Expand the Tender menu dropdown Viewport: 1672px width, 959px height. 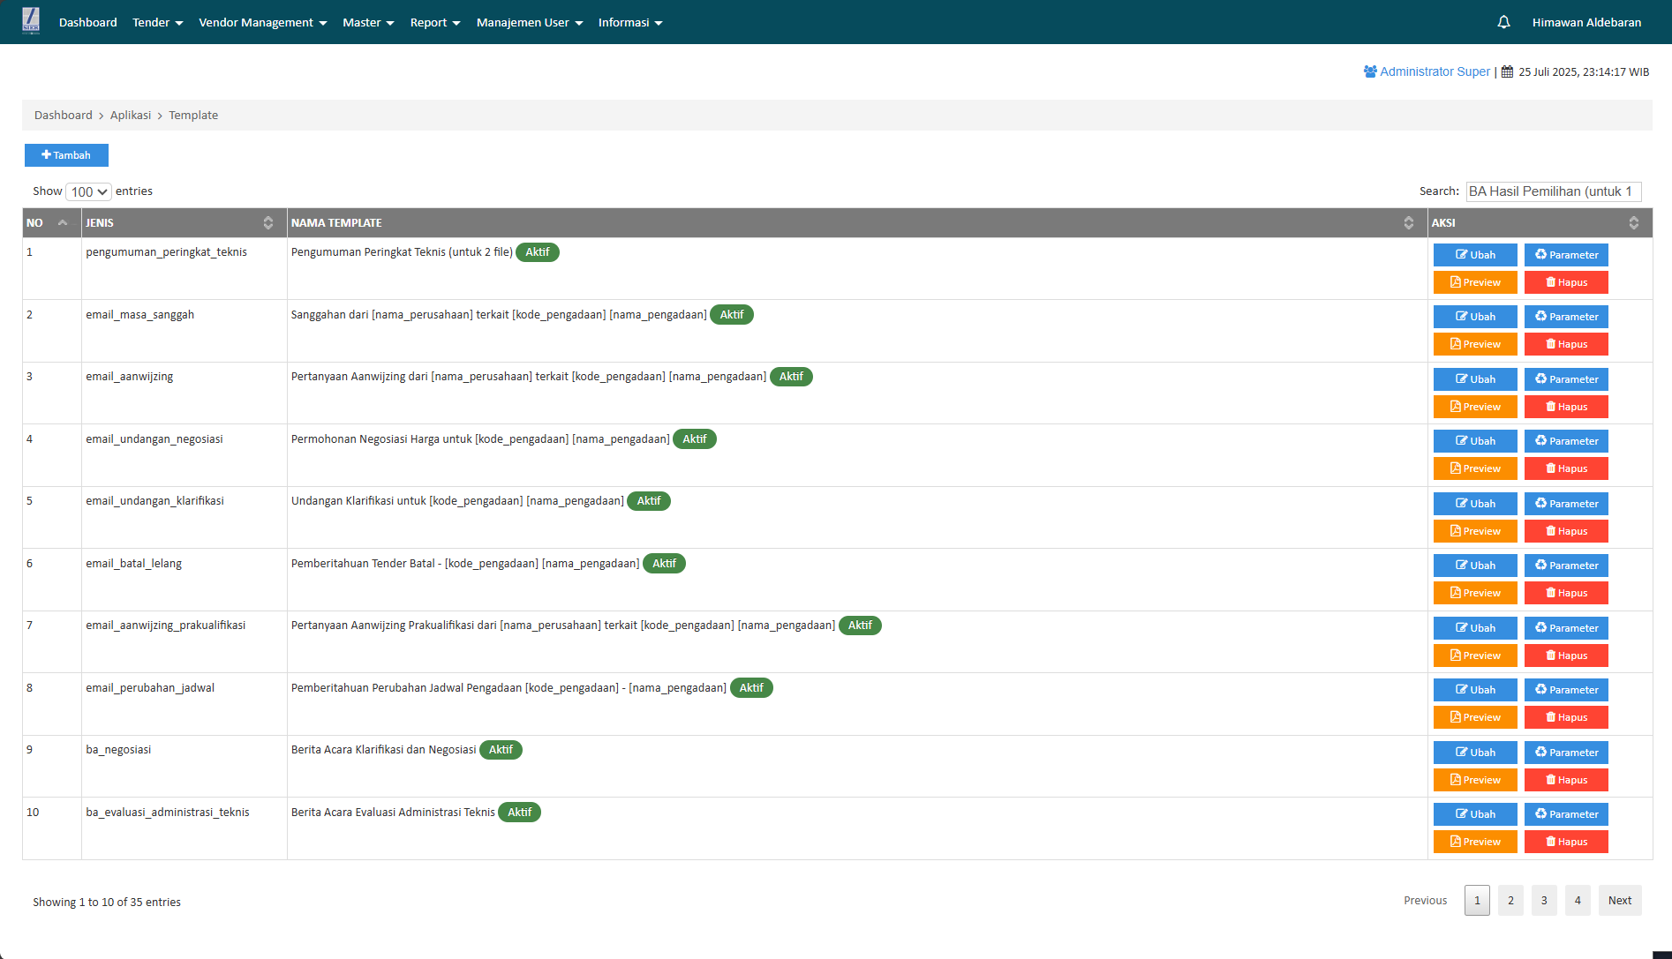[157, 22]
